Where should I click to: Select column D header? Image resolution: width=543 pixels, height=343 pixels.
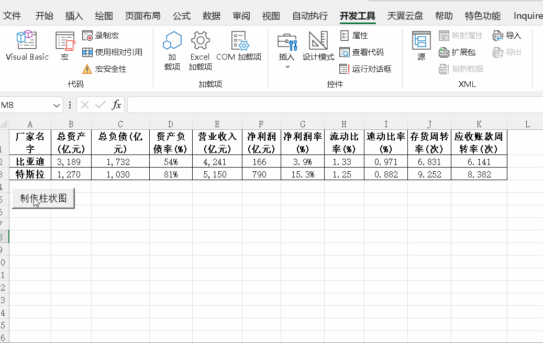coord(171,124)
